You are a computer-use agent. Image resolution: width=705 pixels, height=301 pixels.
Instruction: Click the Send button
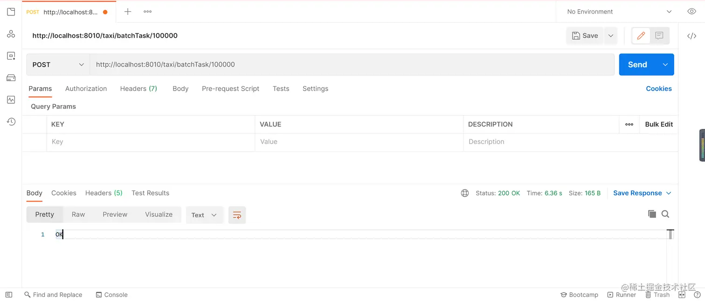(637, 65)
